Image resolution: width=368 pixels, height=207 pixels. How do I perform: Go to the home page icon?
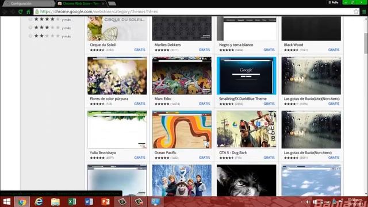(28, 11)
